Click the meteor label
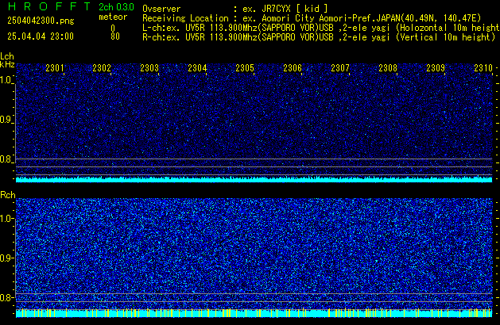Image resolution: width=500 pixels, height=325 pixels. coord(113,17)
